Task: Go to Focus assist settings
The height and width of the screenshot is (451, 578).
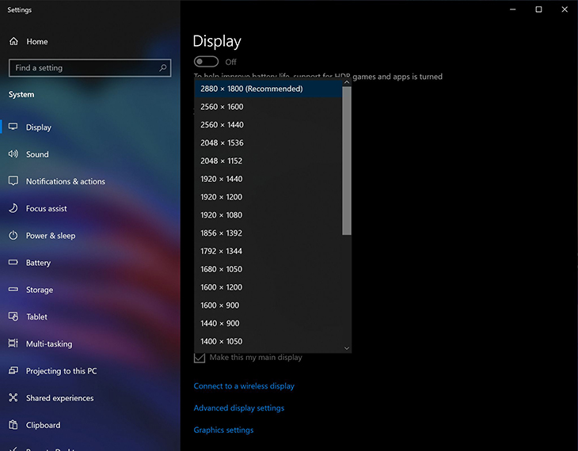Action: [x=90, y=208]
